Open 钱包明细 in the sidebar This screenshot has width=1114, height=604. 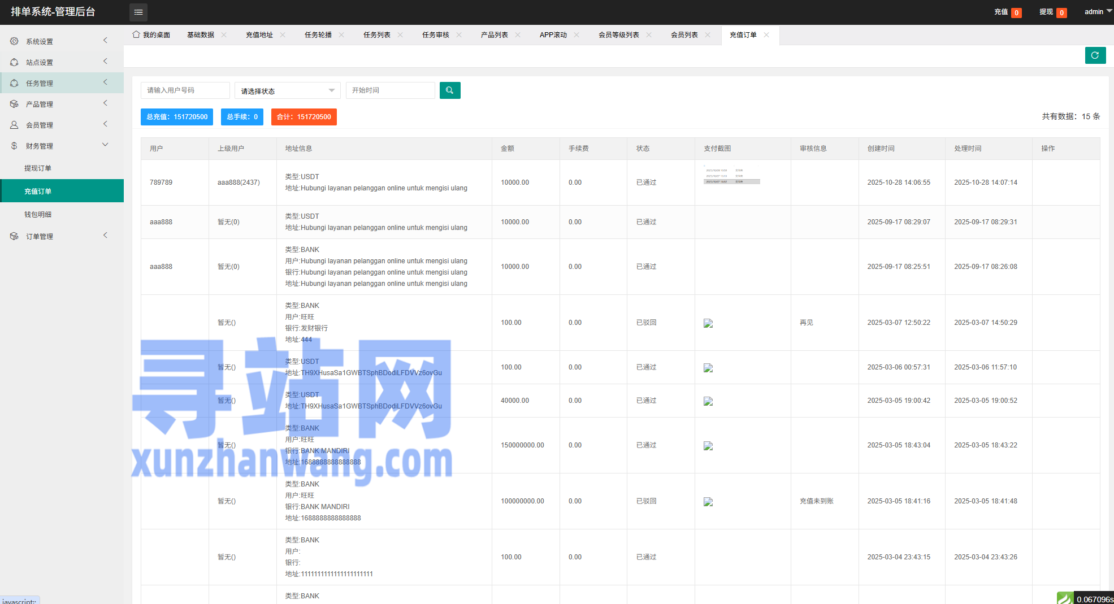38,215
